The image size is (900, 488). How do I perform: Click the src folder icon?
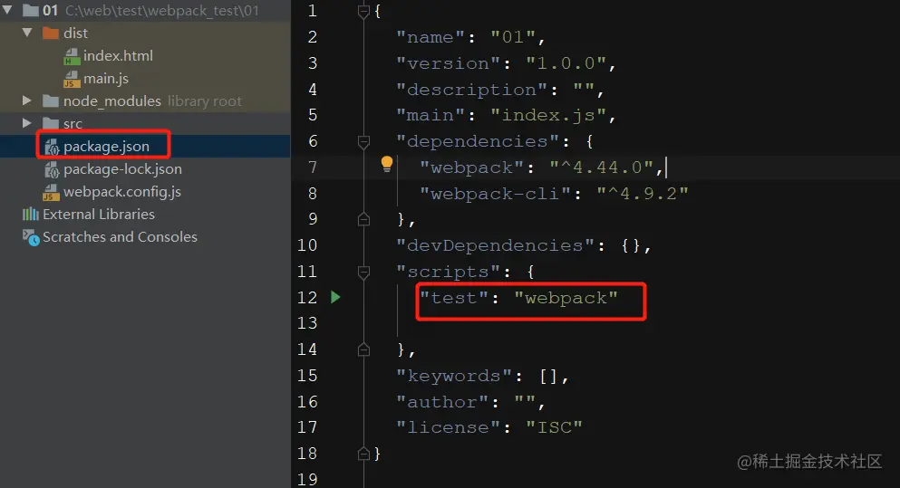51,123
